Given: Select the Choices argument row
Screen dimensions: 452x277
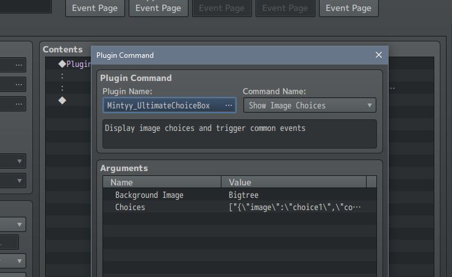Looking at the screenshot, I should tap(240, 207).
